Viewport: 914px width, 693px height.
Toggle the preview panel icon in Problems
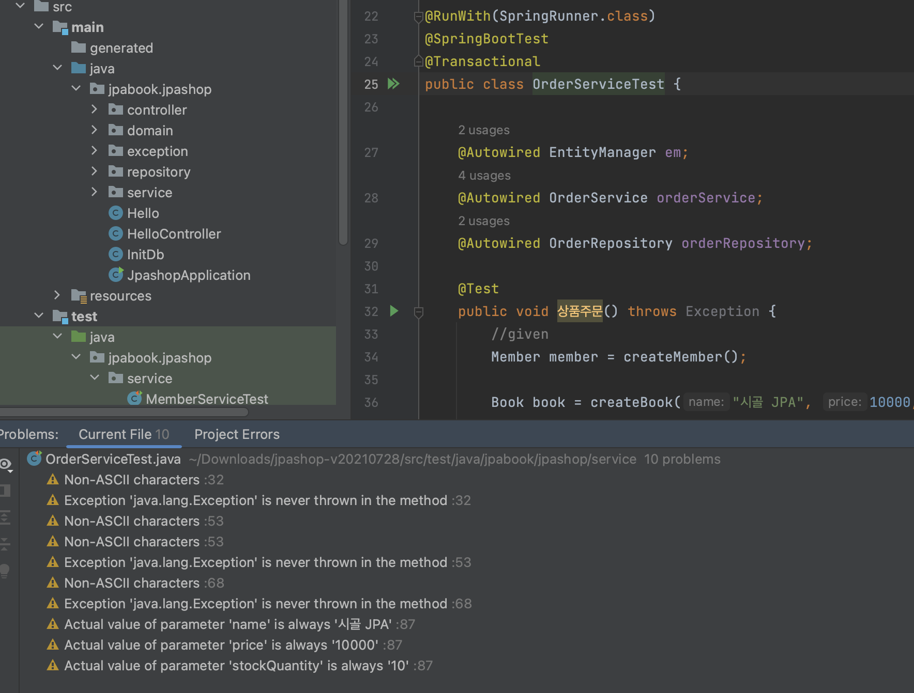click(x=5, y=490)
